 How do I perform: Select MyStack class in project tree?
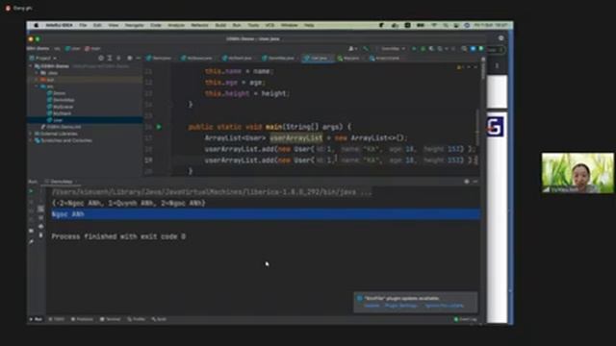59,113
